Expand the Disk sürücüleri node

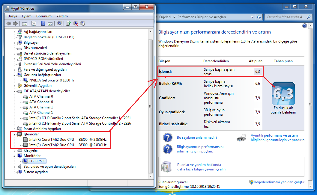(x=14, y=48)
